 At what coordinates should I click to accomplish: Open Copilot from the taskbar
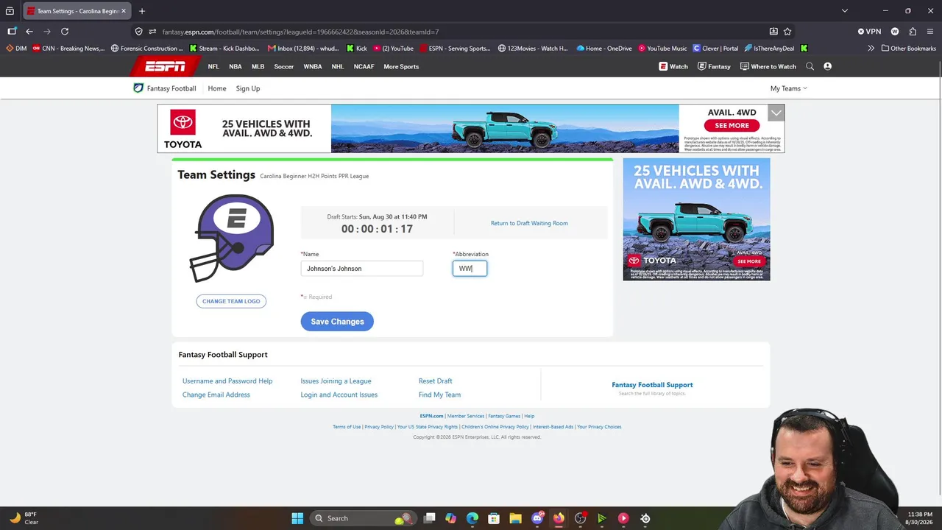[x=450, y=518]
